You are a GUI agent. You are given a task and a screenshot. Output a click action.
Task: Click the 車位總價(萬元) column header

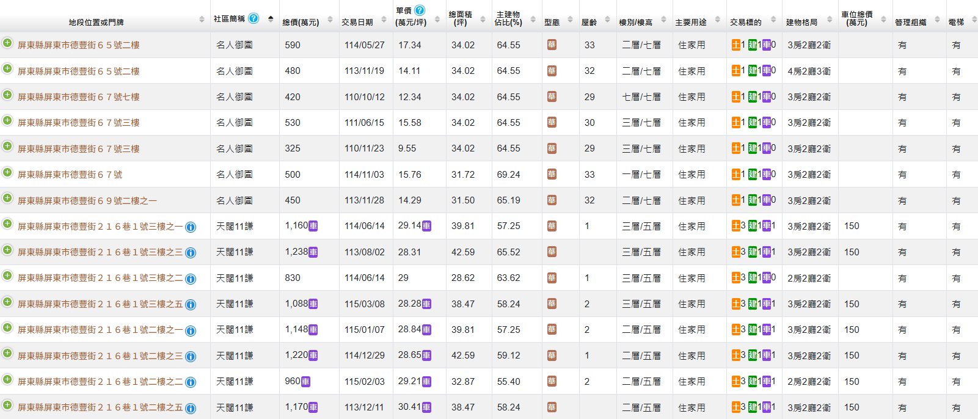pyautogui.click(x=857, y=18)
